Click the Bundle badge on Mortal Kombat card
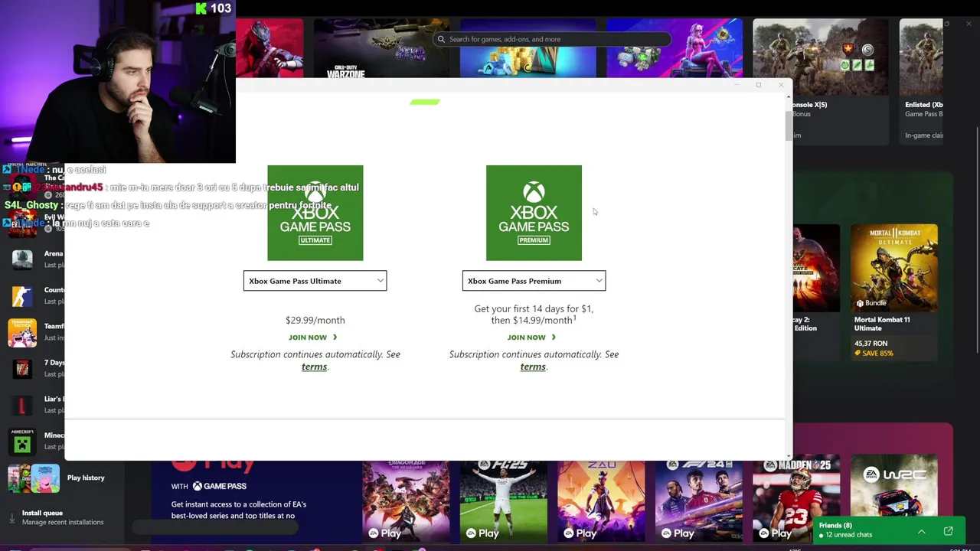This screenshot has width=980, height=551. click(x=871, y=303)
